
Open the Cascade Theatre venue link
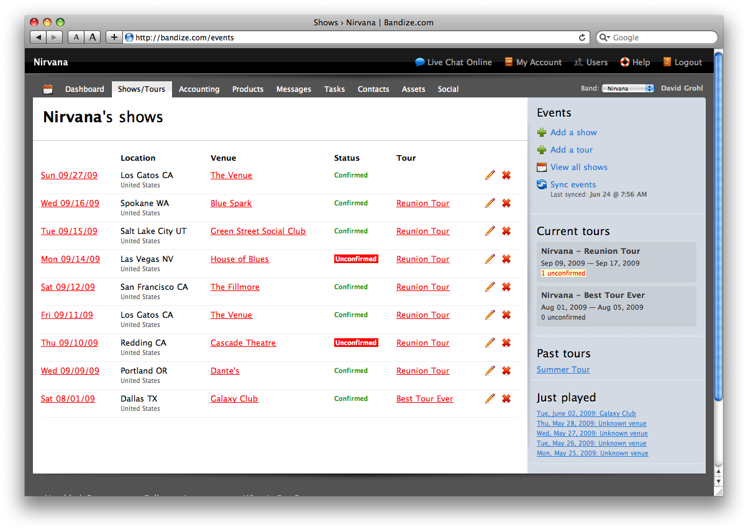(243, 343)
